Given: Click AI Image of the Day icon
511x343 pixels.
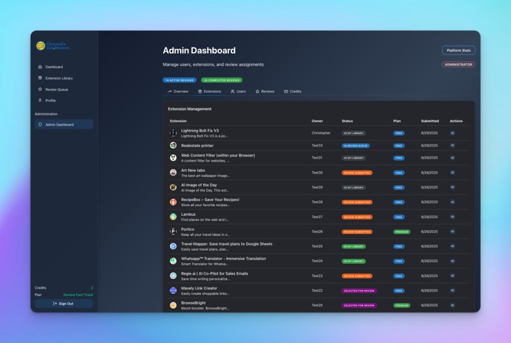Looking at the screenshot, I should pos(173,187).
